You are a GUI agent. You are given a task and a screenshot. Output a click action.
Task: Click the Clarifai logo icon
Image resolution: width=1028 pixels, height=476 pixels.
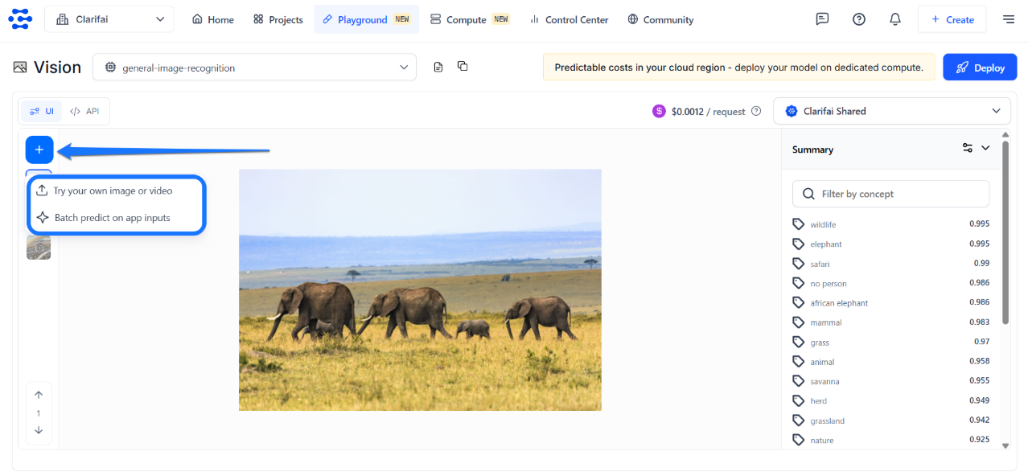coord(20,19)
